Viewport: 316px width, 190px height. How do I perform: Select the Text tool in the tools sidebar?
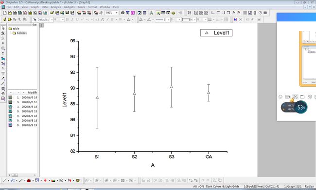(3, 73)
